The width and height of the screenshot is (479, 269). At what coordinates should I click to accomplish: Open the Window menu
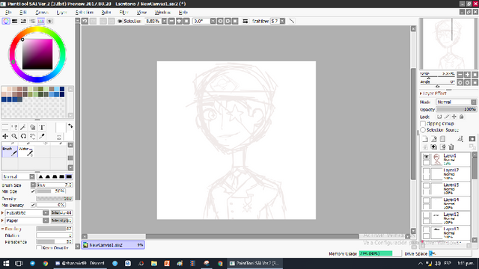(x=162, y=12)
